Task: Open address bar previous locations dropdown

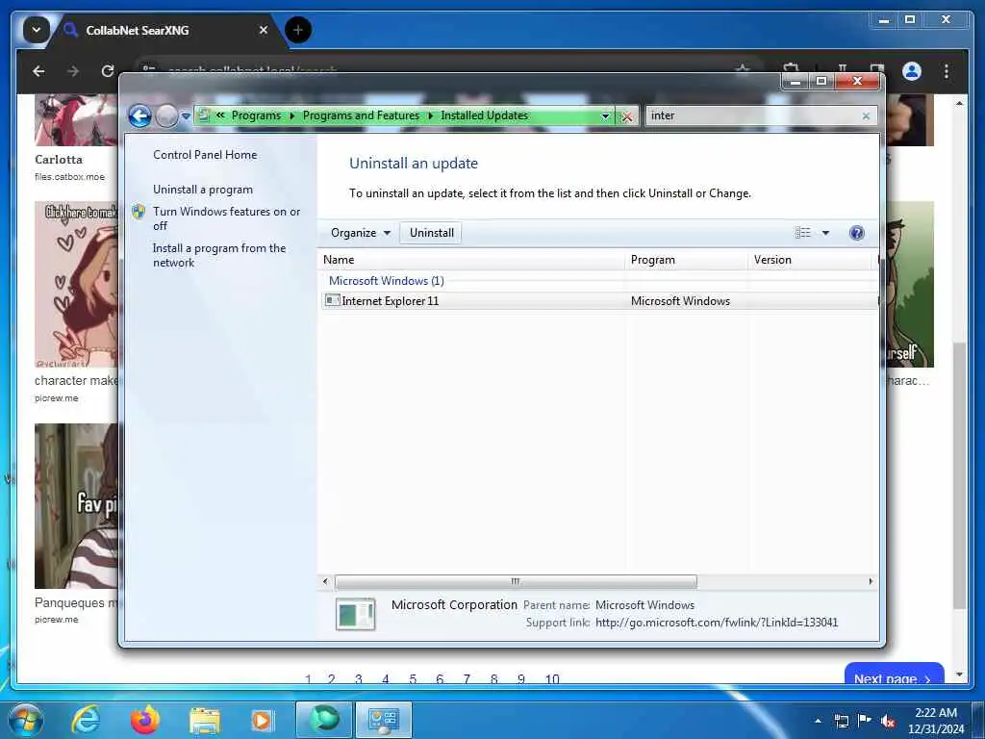Action: pyautogui.click(x=605, y=115)
